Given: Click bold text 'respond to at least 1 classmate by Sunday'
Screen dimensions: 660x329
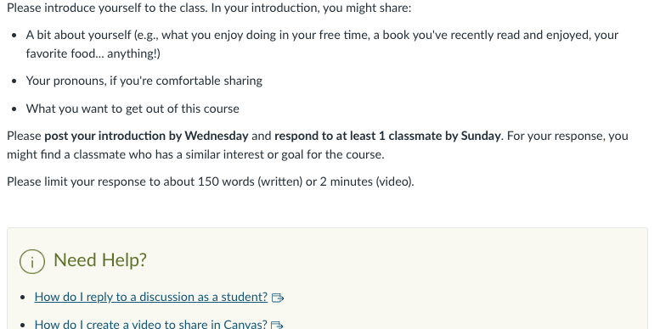Looking at the screenshot, I should pyautogui.click(x=387, y=137).
